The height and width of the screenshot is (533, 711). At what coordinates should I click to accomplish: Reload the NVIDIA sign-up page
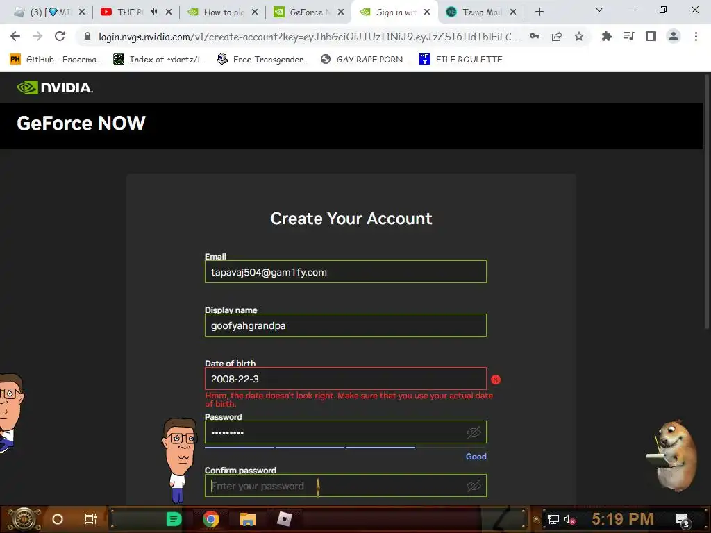60,36
